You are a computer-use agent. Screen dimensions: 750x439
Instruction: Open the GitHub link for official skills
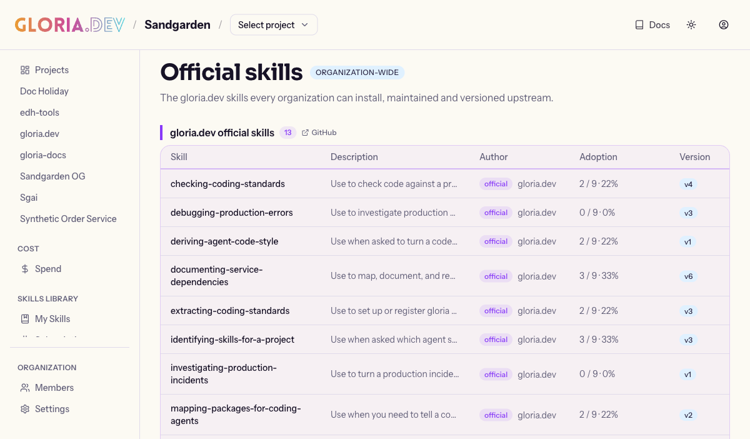point(319,133)
